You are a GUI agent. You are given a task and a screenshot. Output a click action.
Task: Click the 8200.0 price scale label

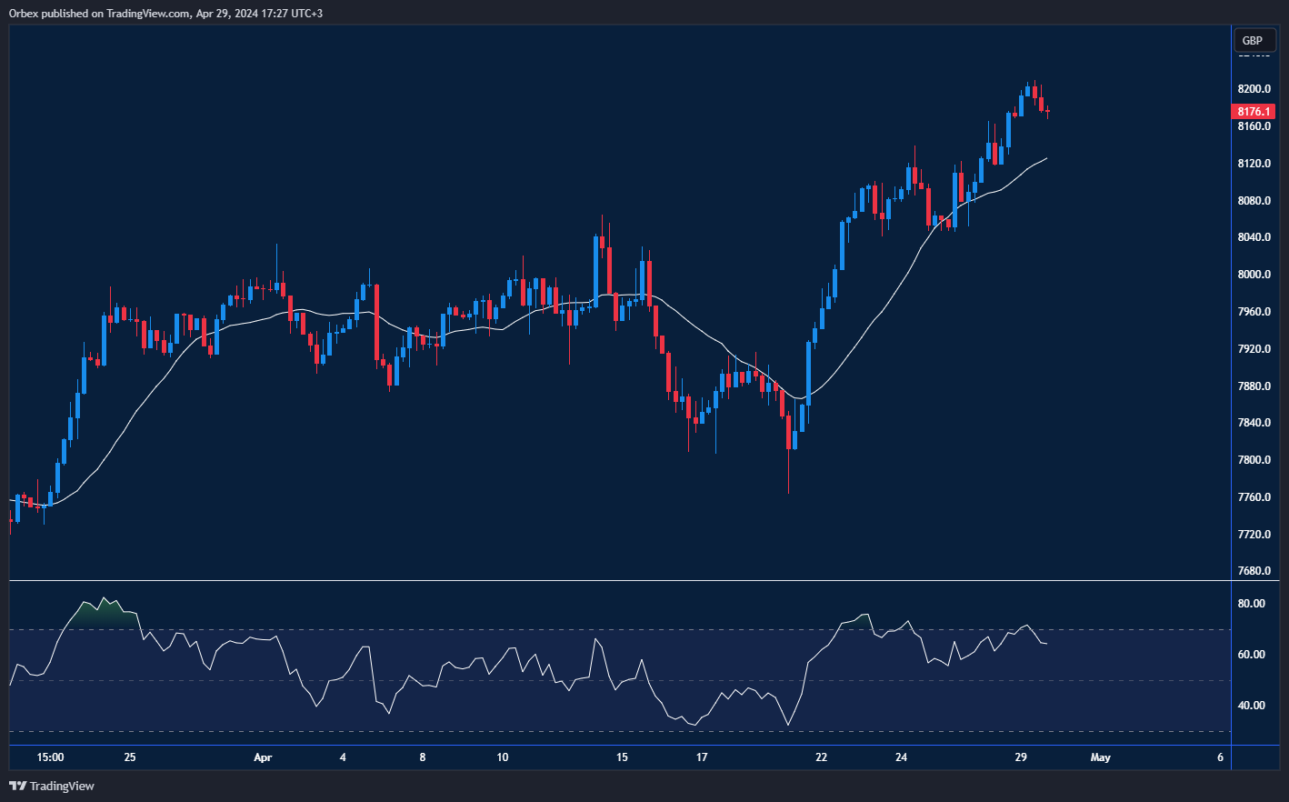(x=1254, y=89)
